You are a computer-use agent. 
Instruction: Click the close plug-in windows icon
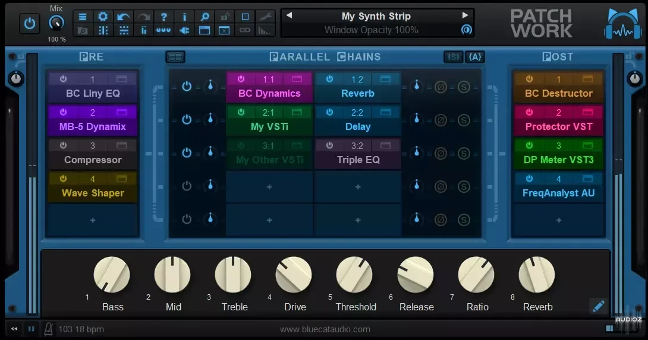[x=224, y=30]
